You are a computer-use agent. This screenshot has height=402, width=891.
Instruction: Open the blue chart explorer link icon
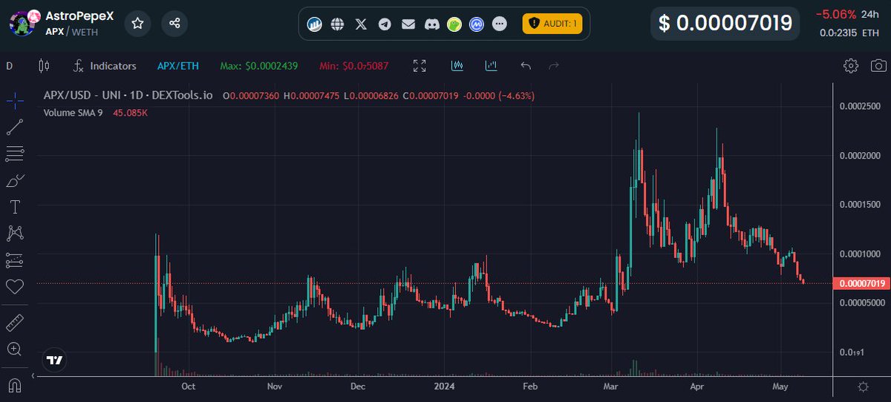315,24
